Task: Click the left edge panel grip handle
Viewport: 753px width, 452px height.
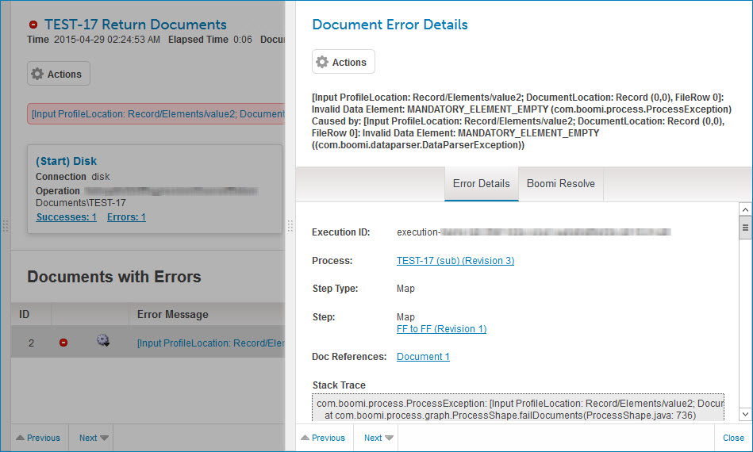Action: [6, 225]
